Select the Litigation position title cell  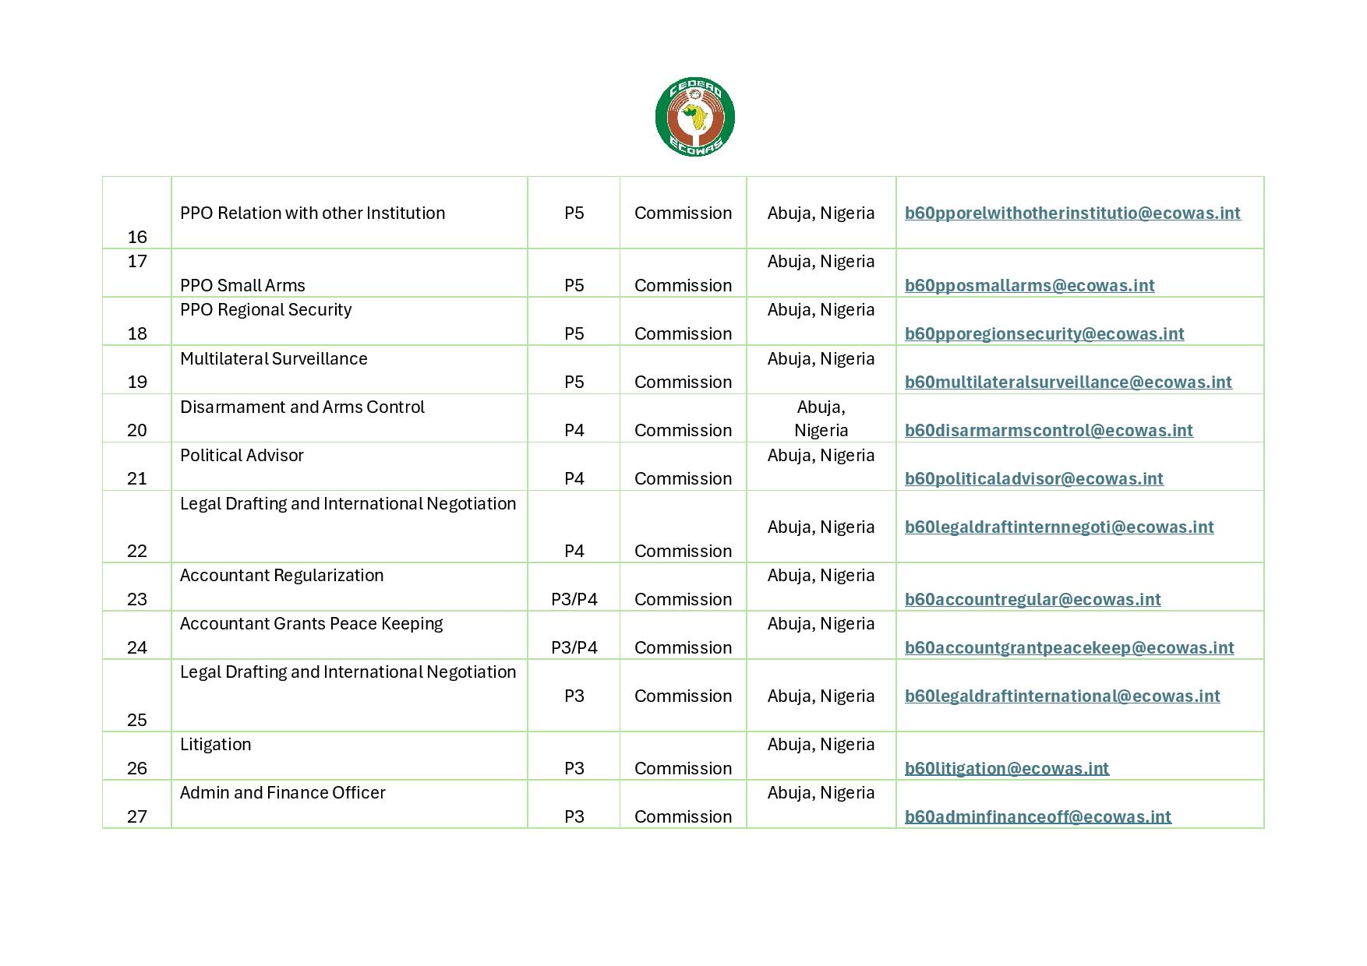click(215, 744)
